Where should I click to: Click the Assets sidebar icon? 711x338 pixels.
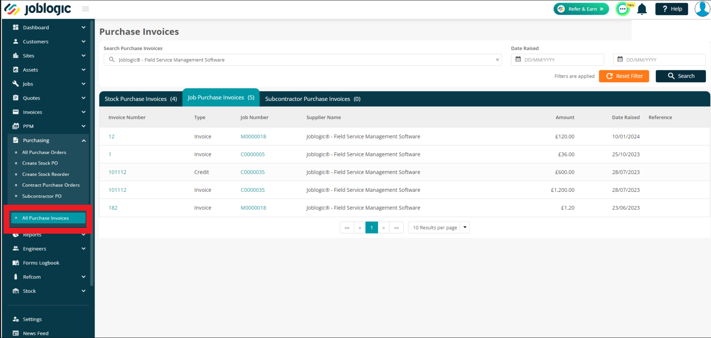pyautogui.click(x=16, y=70)
